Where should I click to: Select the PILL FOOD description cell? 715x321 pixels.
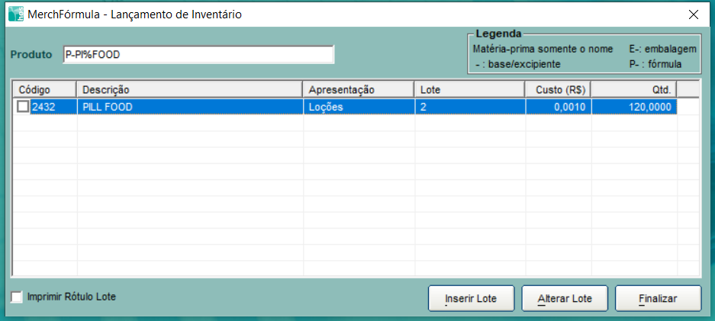[x=189, y=108]
